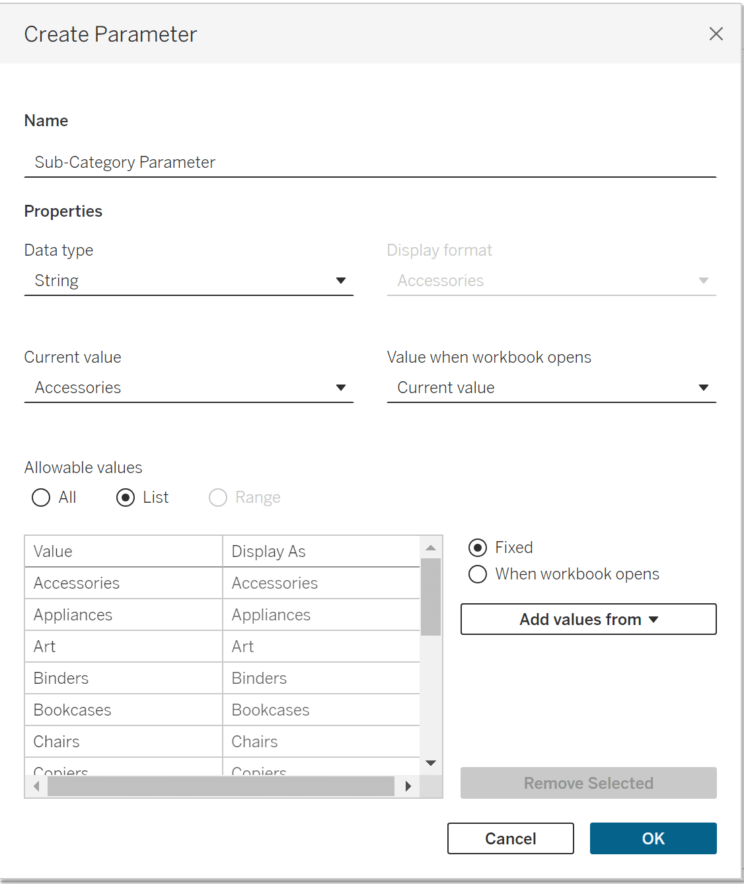Edit the Sub-Category Parameter name field

(370, 163)
